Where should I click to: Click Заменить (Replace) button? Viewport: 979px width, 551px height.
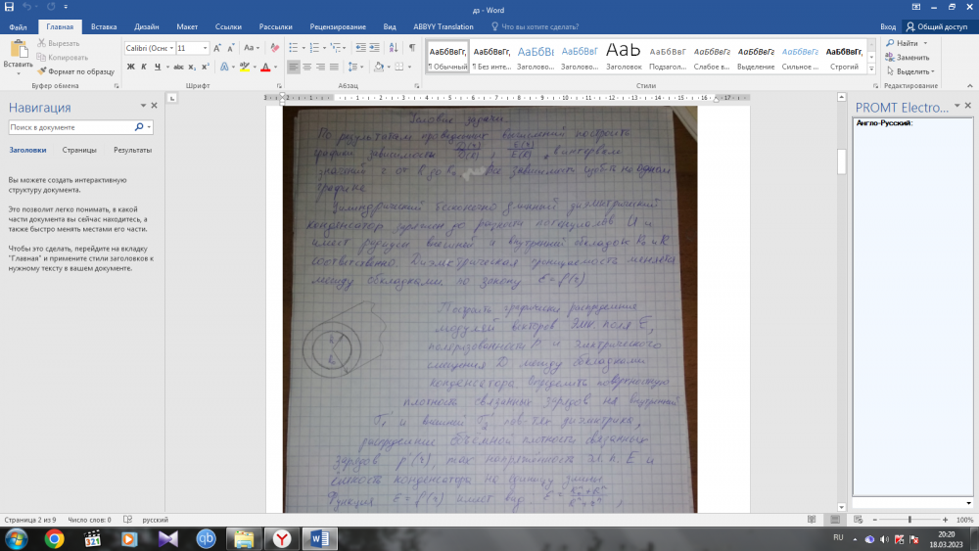(908, 58)
